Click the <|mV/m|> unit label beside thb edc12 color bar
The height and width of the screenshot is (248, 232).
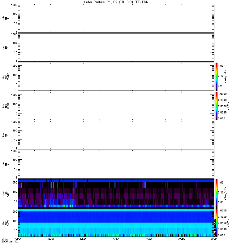(x=226, y=77)
